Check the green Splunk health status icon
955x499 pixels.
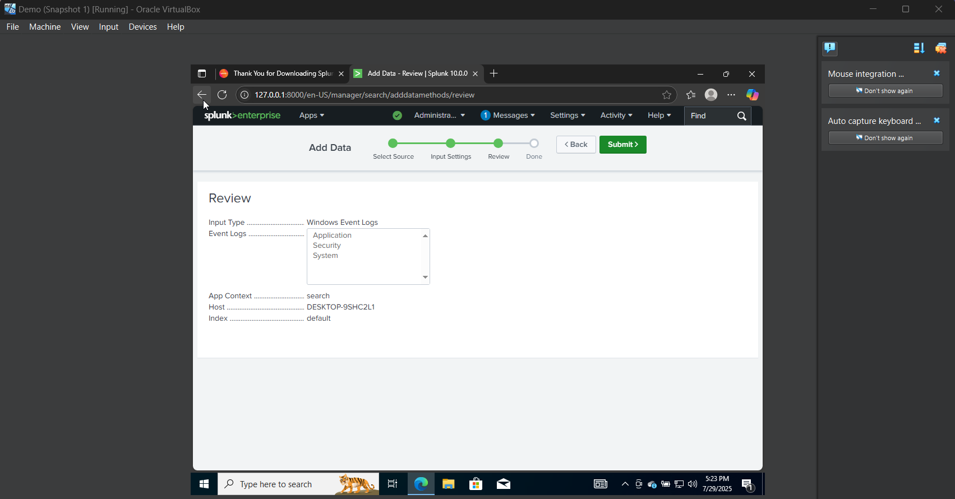(x=398, y=115)
